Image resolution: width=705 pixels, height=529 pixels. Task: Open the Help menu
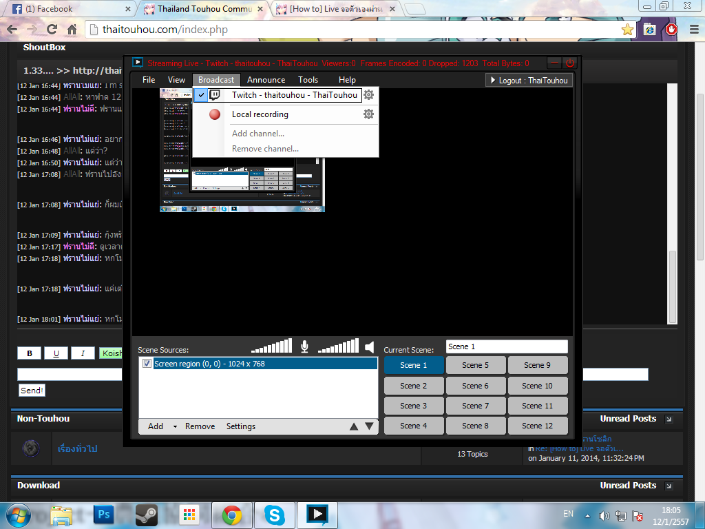point(347,80)
